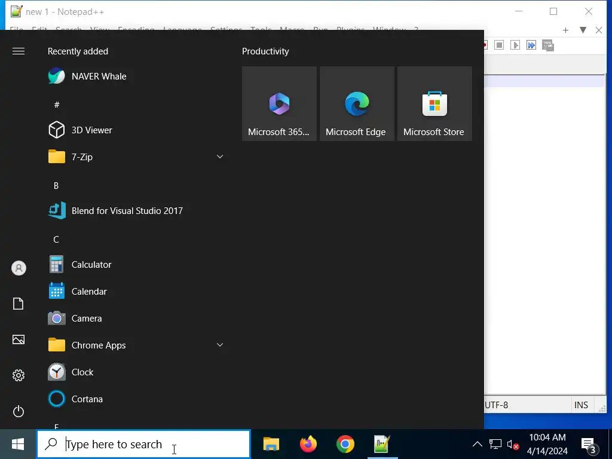This screenshot has width=612, height=459.
Task: Open the notification center with 3 alerts
Action: 589,445
